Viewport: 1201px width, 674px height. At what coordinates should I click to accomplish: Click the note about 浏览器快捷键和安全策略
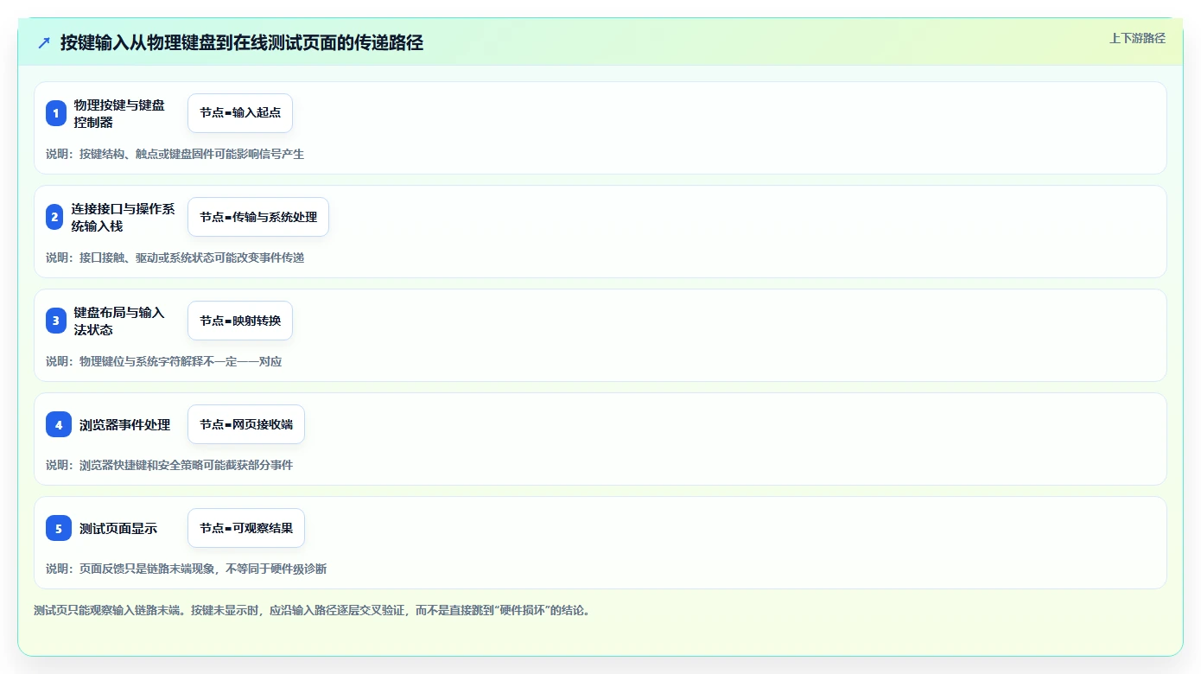pyautogui.click(x=169, y=465)
